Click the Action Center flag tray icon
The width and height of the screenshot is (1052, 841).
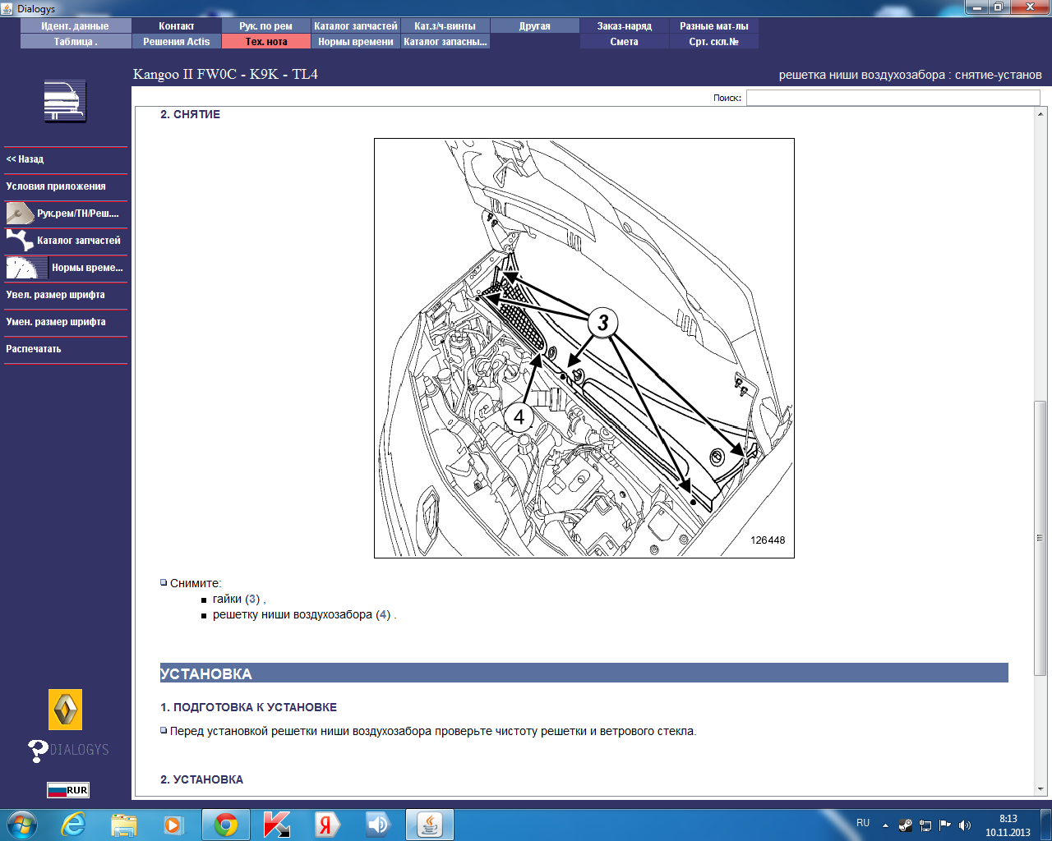(x=945, y=825)
